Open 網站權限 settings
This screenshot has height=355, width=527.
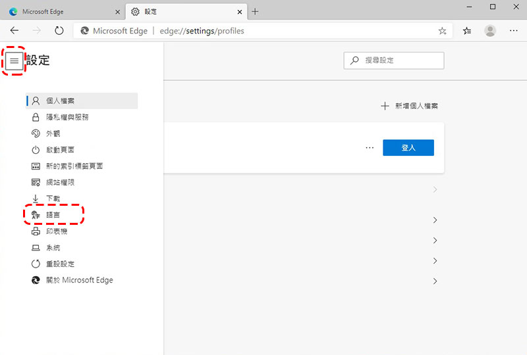[x=82, y=182]
